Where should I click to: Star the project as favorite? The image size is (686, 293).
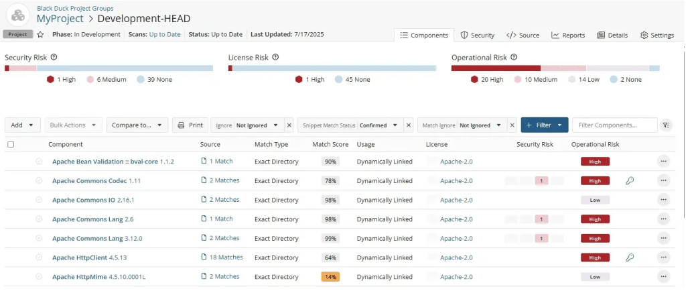click(x=40, y=35)
